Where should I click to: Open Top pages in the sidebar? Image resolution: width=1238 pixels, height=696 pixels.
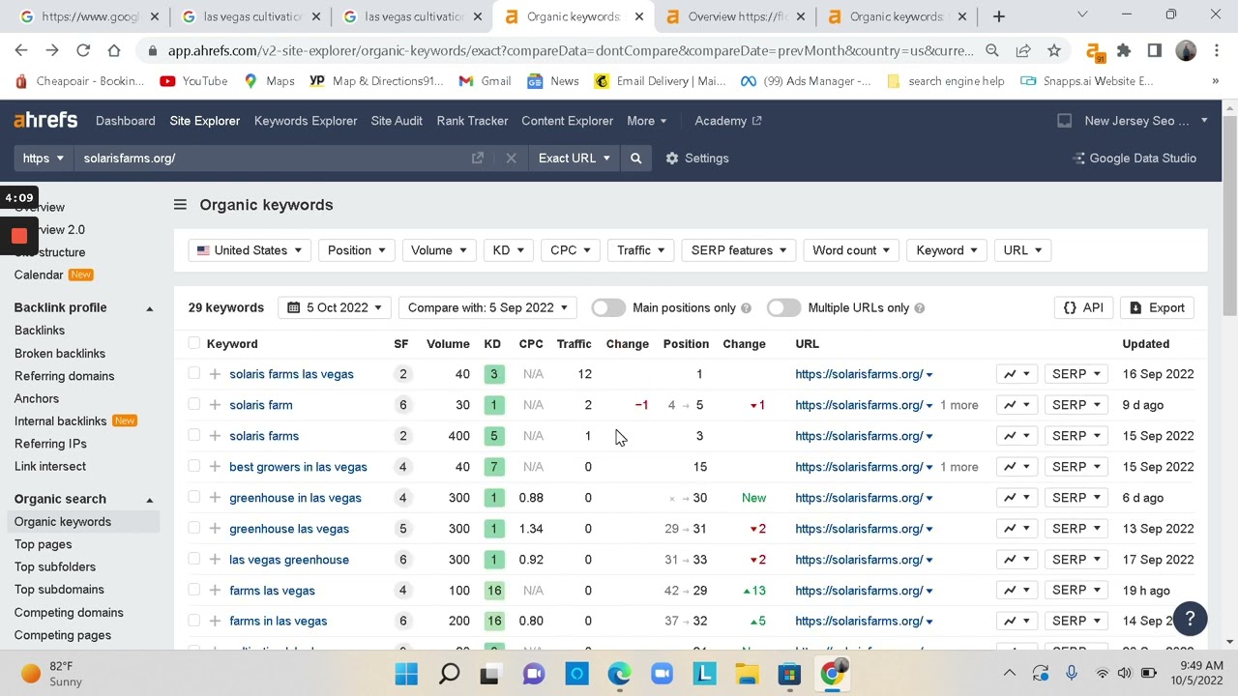coord(44,544)
